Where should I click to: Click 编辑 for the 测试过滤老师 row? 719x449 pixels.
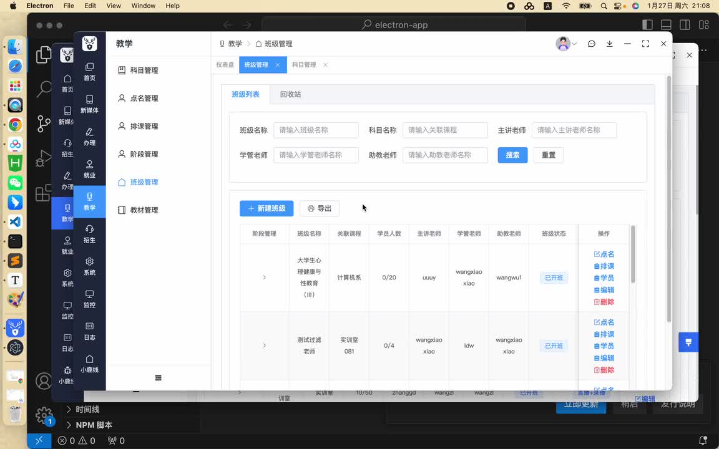tap(604, 358)
